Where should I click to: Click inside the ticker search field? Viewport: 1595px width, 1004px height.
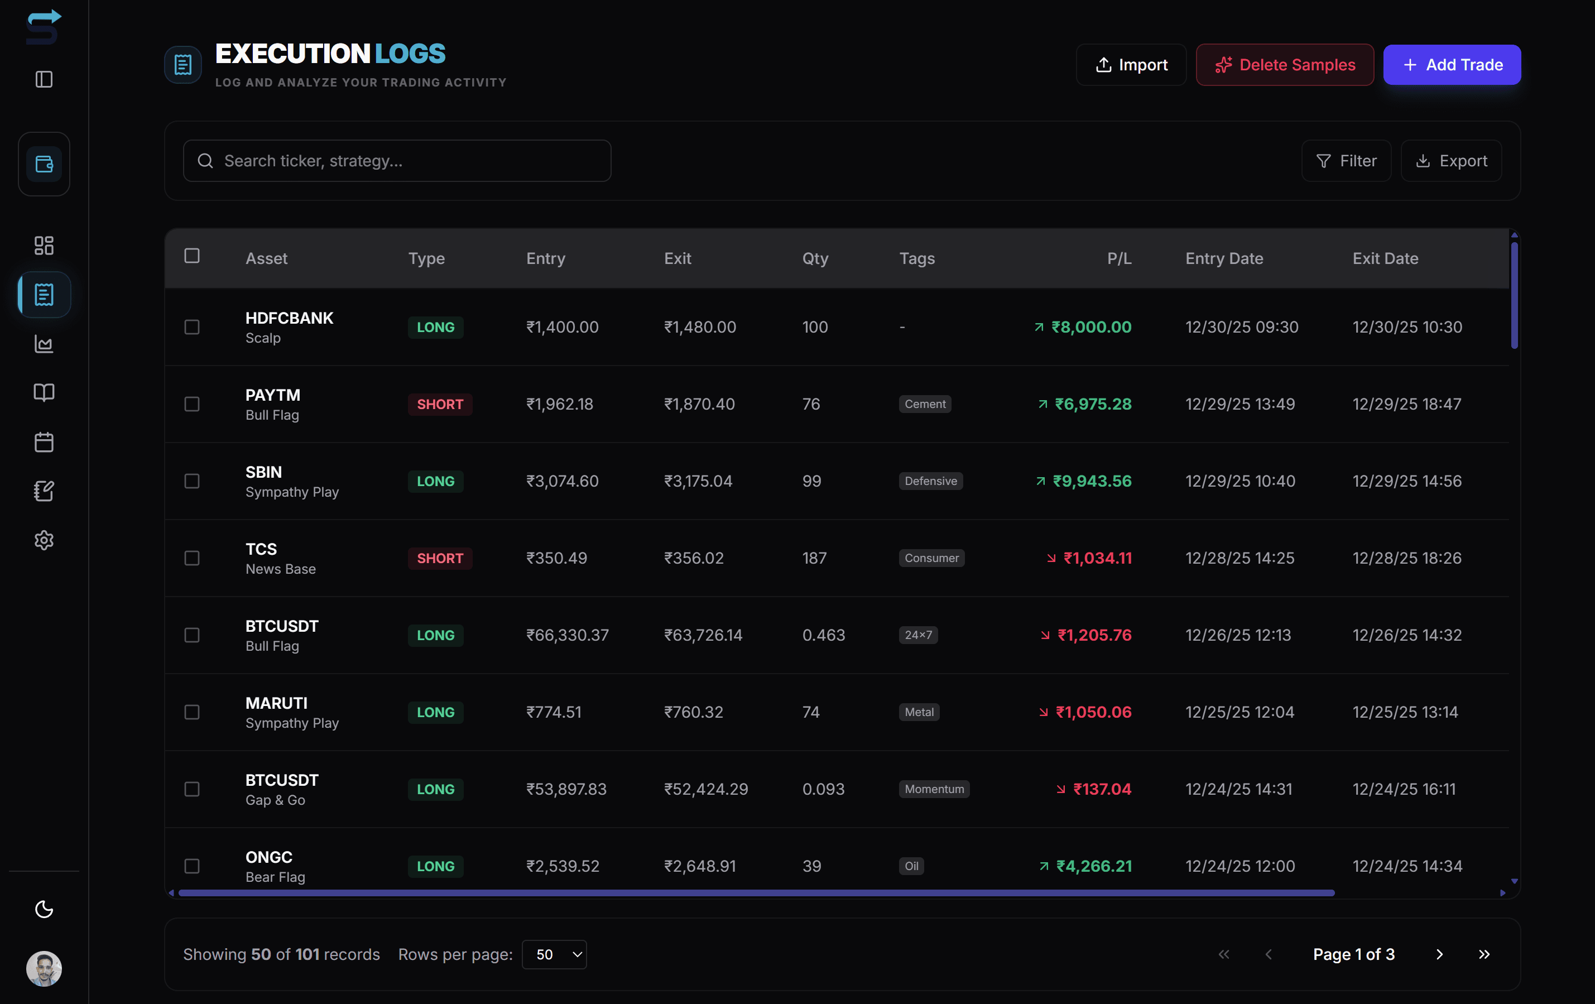[396, 160]
